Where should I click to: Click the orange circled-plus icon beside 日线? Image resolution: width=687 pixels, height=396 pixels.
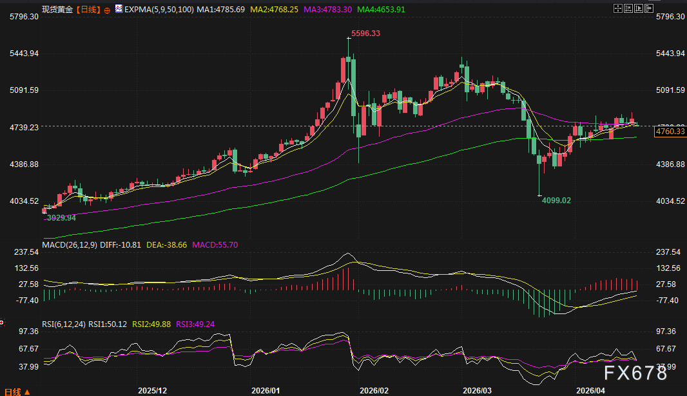(x=107, y=12)
